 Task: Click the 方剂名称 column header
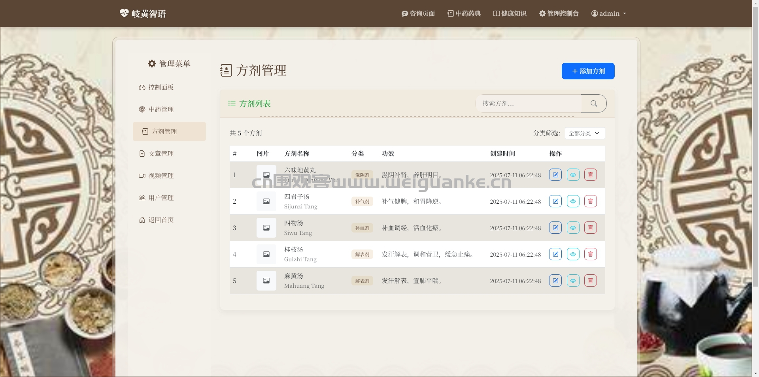[x=297, y=154]
